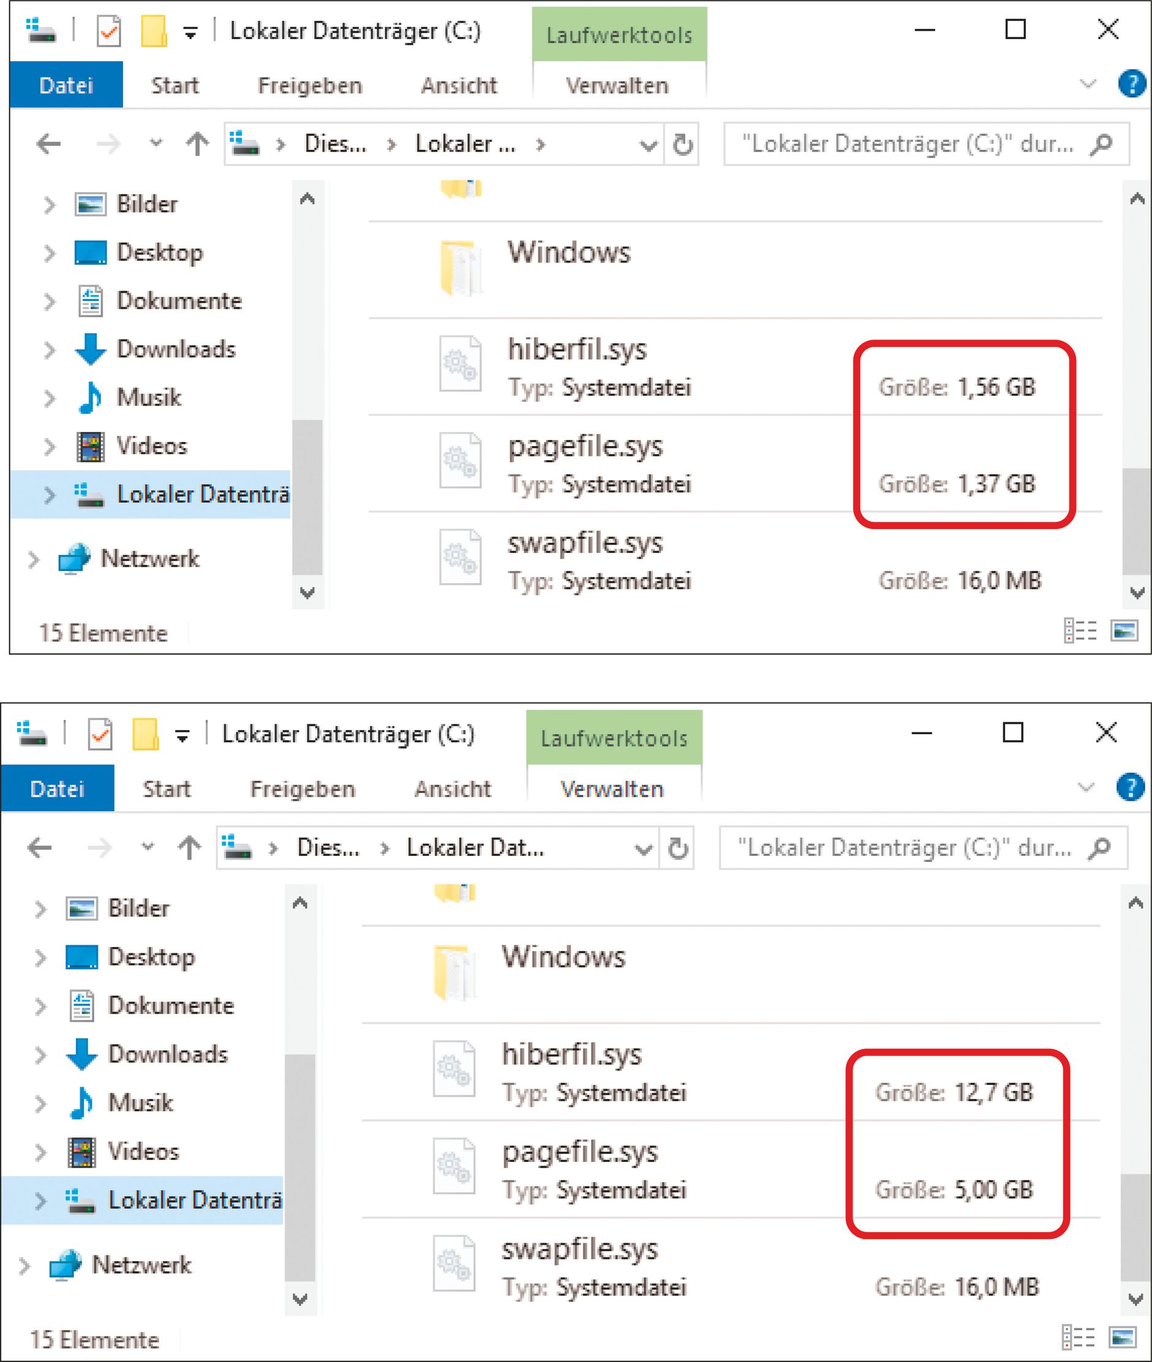
Task: Open address bar history dropdown in lower window
Action: 643,849
